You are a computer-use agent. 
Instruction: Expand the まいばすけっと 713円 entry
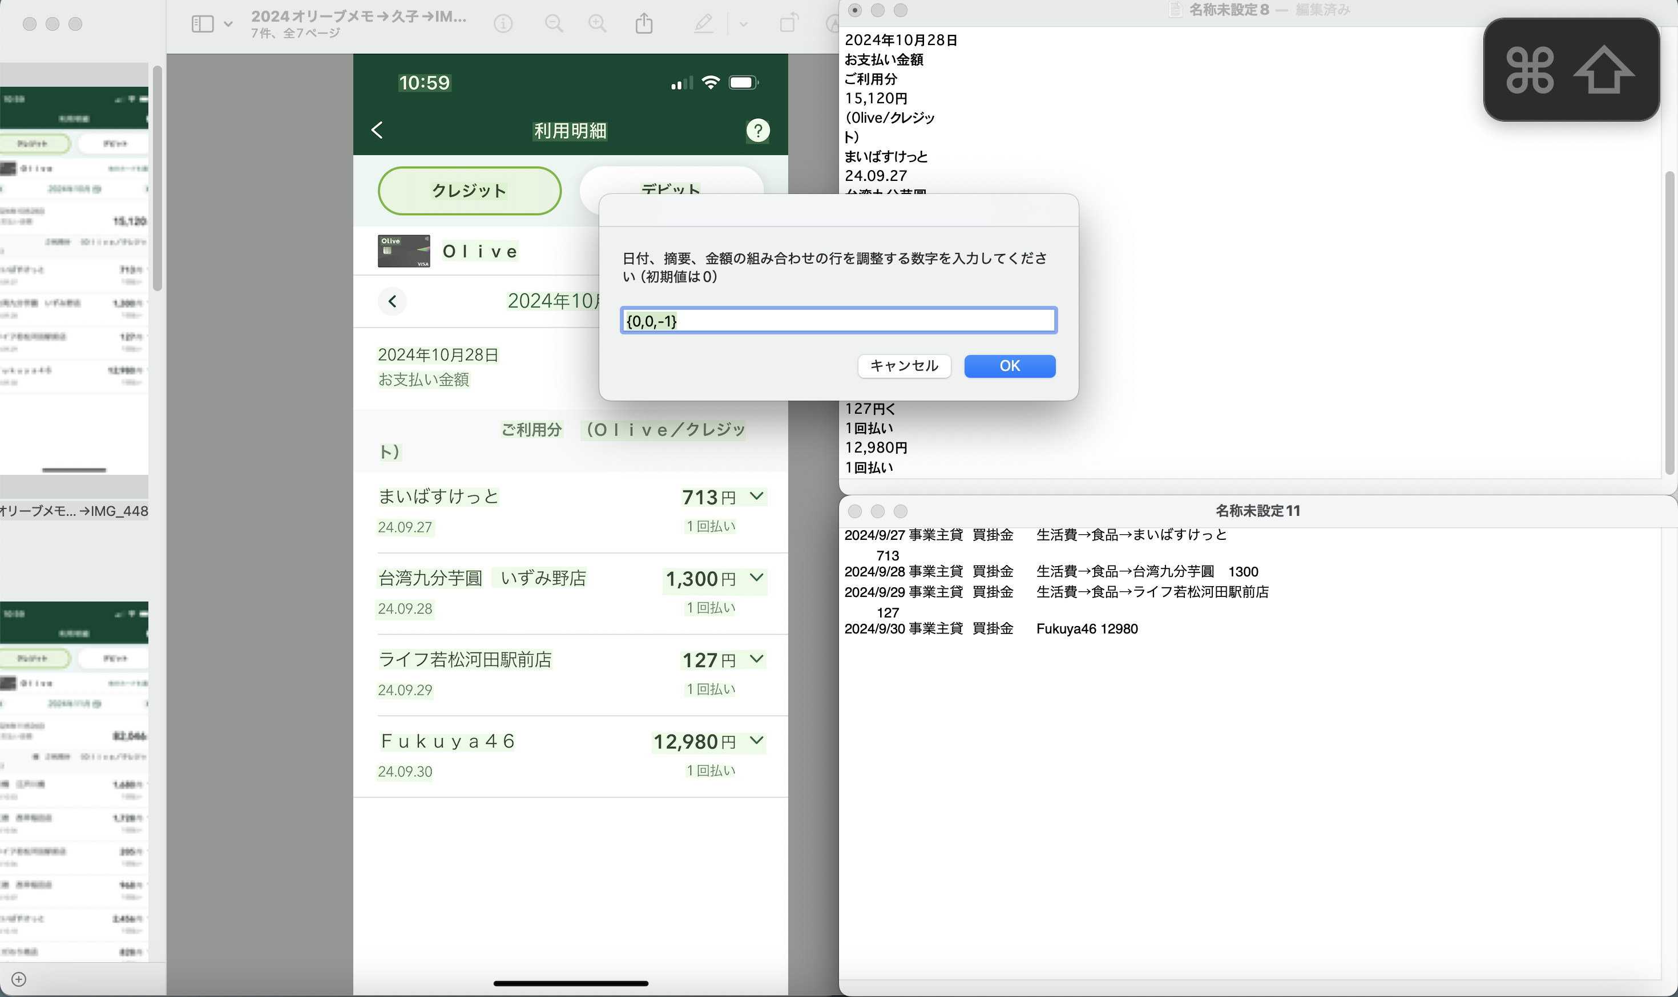pyautogui.click(x=756, y=497)
